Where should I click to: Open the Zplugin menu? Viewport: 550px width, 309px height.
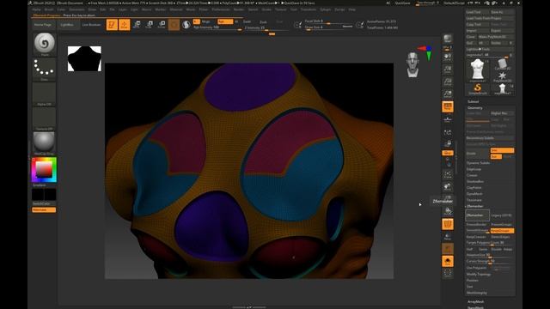click(x=325, y=9)
